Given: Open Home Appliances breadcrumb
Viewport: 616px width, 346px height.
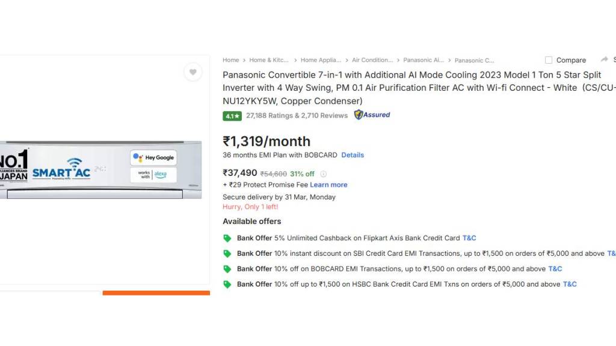Looking at the screenshot, I should (321, 60).
